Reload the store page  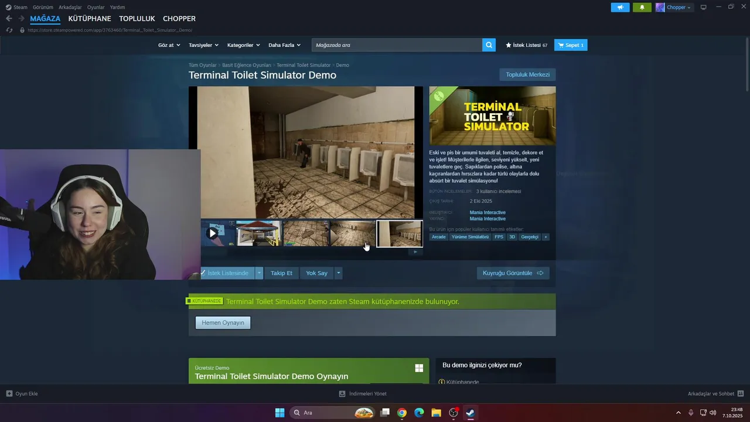[x=9, y=30]
